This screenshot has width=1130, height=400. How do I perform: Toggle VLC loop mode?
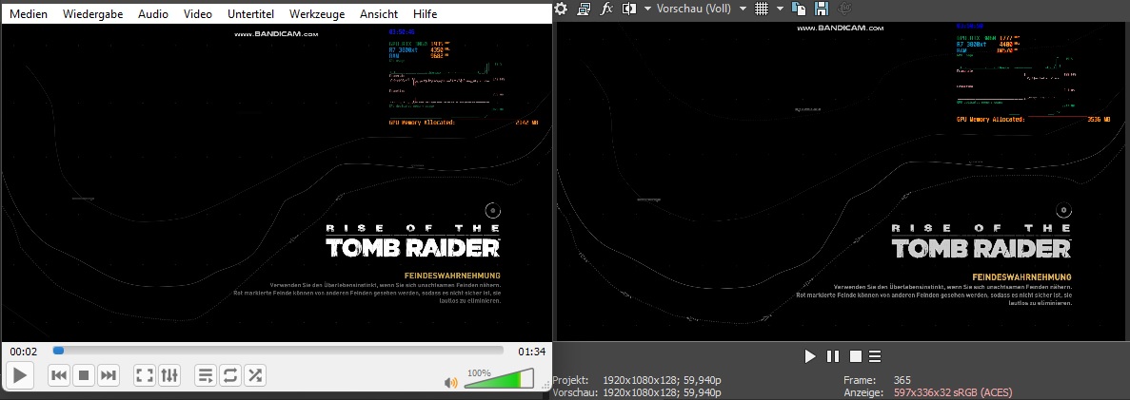click(x=229, y=374)
